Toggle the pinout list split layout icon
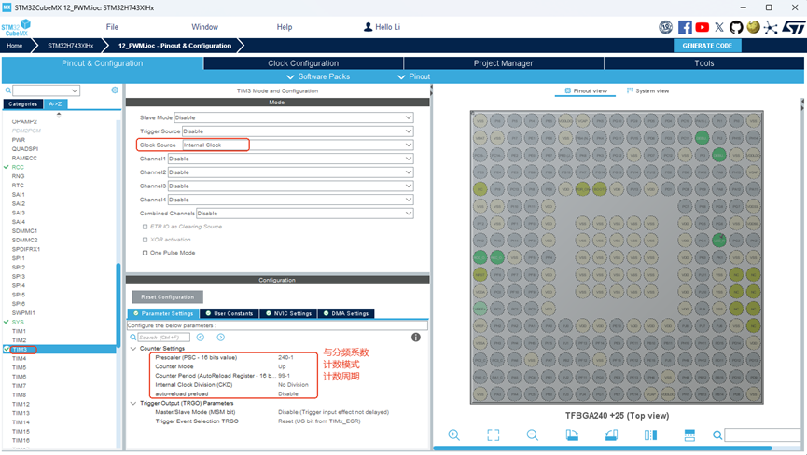The height and width of the screenshot is (455, 807). (689, 434)
